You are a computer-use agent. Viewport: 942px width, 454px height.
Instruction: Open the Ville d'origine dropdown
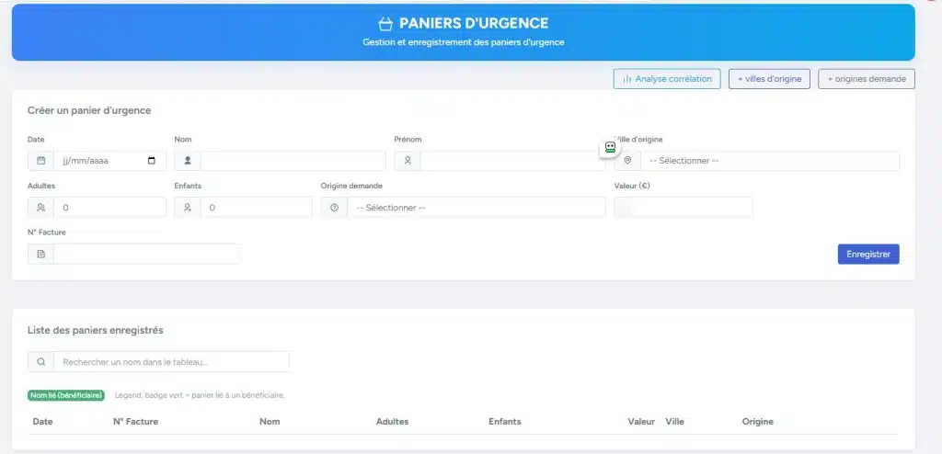[x=770, y=161]
